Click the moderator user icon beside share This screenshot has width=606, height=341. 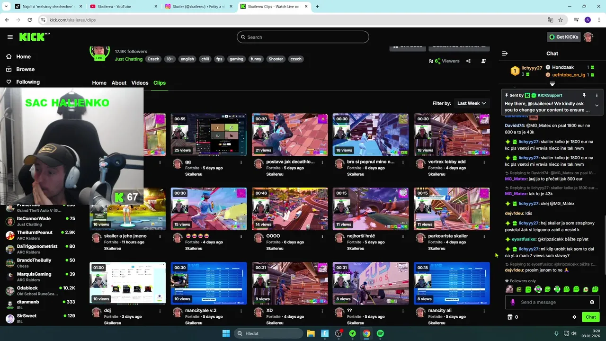[483, 61]
